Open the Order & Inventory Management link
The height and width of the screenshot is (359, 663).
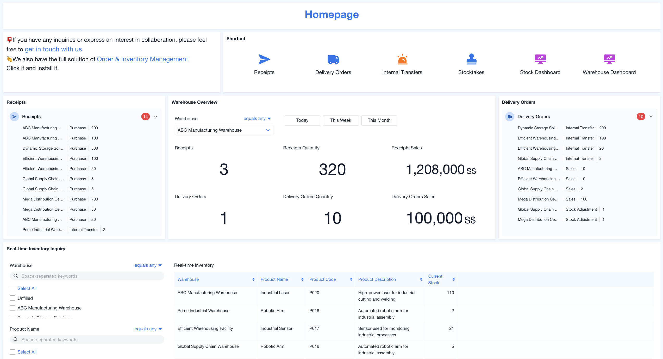click(142, 59)
